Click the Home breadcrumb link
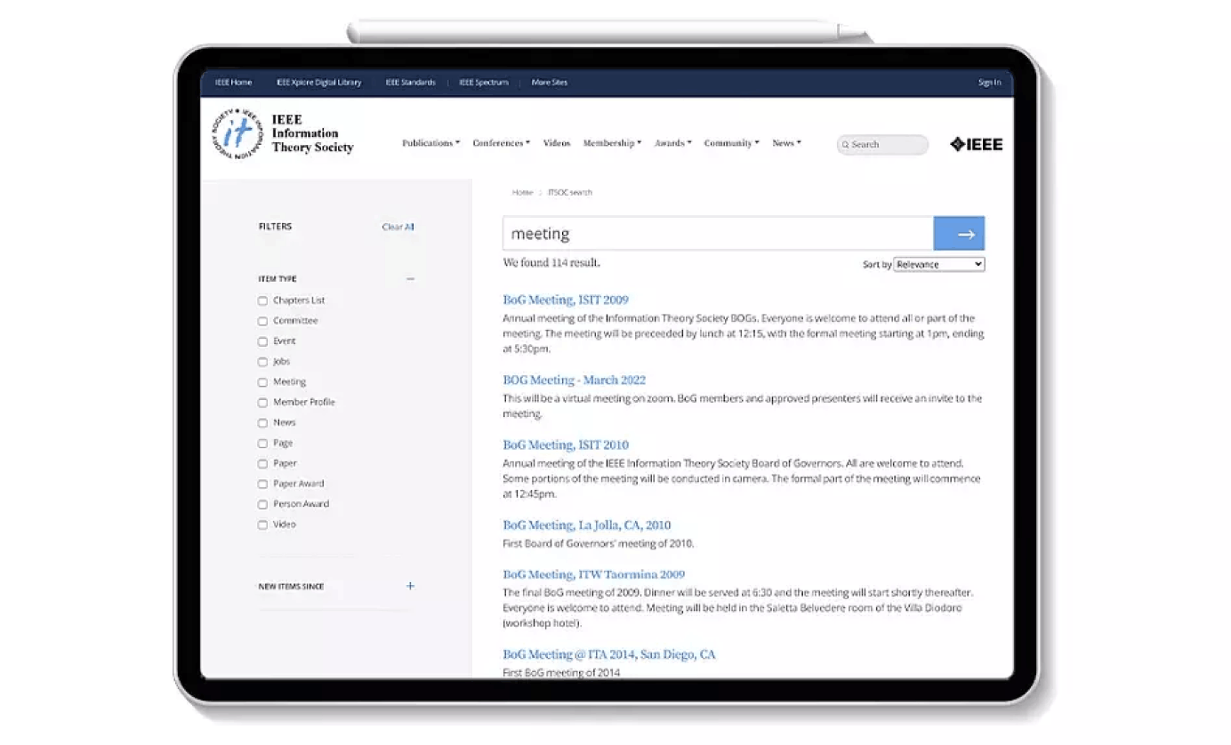Viewport: 1231px width, 745px height. click(522, 192)
